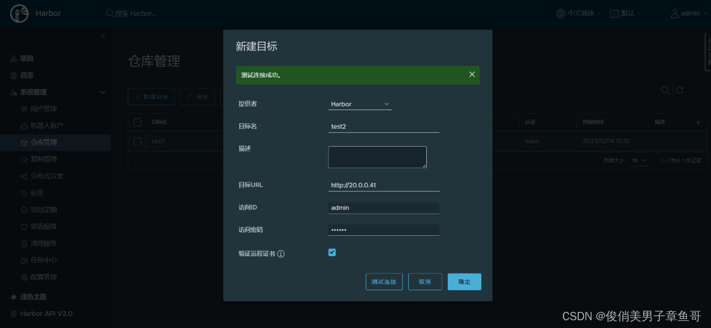Click the calendar icon beside 默认

tap(614, 13)
